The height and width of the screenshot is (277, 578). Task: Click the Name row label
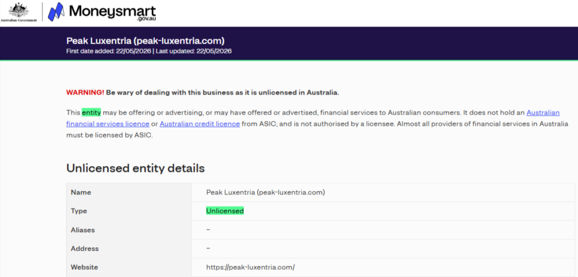(x=81, y=192)
